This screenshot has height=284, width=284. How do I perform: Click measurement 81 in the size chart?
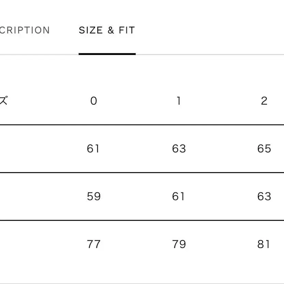pos(264,244)
